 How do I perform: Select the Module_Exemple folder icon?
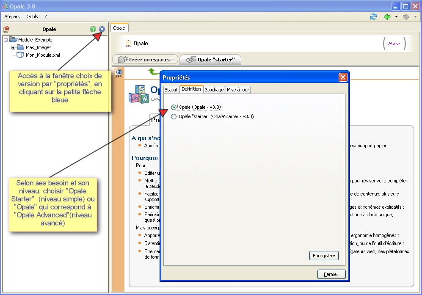pyautogui.click(x=13, y=39)
